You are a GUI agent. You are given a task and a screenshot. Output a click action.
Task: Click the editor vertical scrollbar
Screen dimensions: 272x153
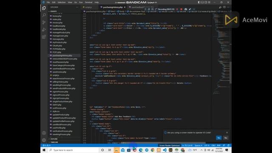[x=230, y=73]
